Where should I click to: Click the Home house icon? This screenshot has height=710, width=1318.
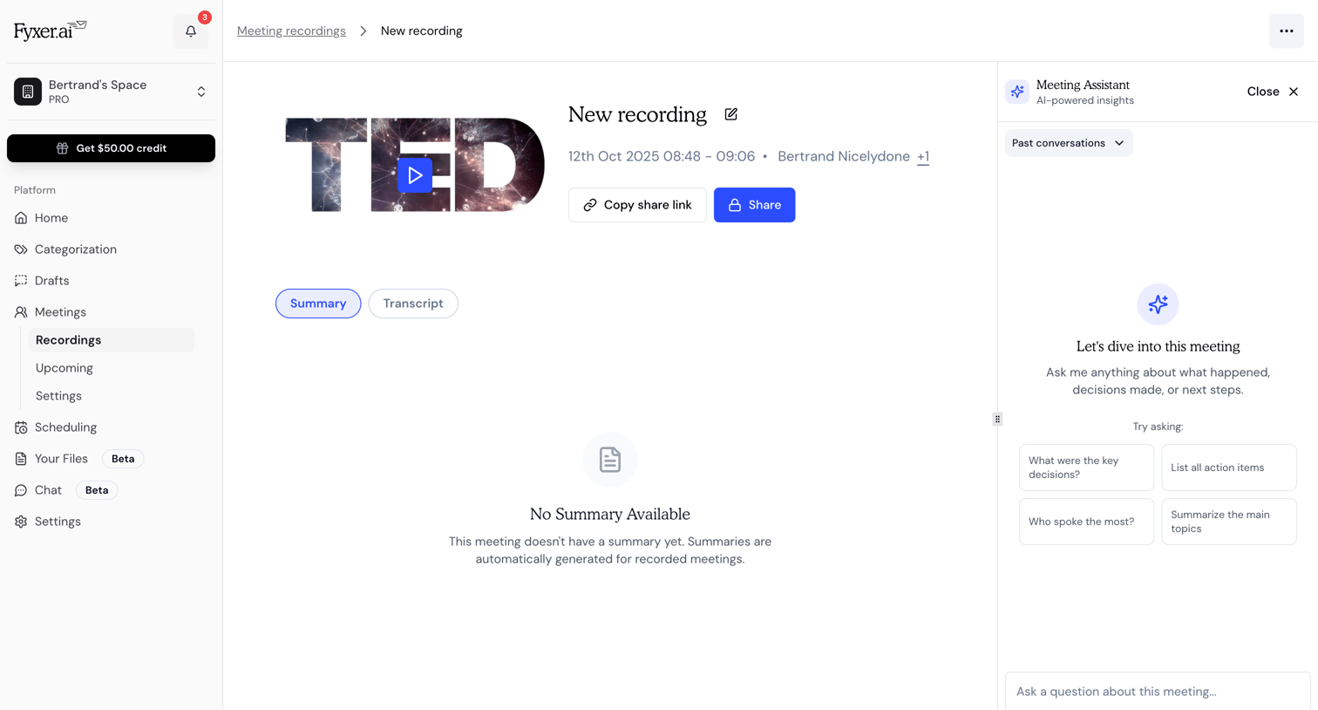[21, 218]
